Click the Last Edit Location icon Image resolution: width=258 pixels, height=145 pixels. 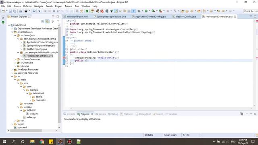(x=218, y=11)
